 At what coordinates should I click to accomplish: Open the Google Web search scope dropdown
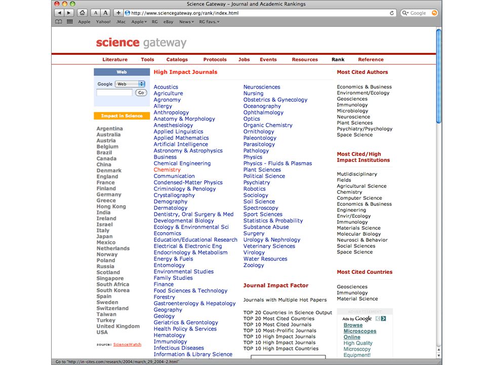[130, 84]
